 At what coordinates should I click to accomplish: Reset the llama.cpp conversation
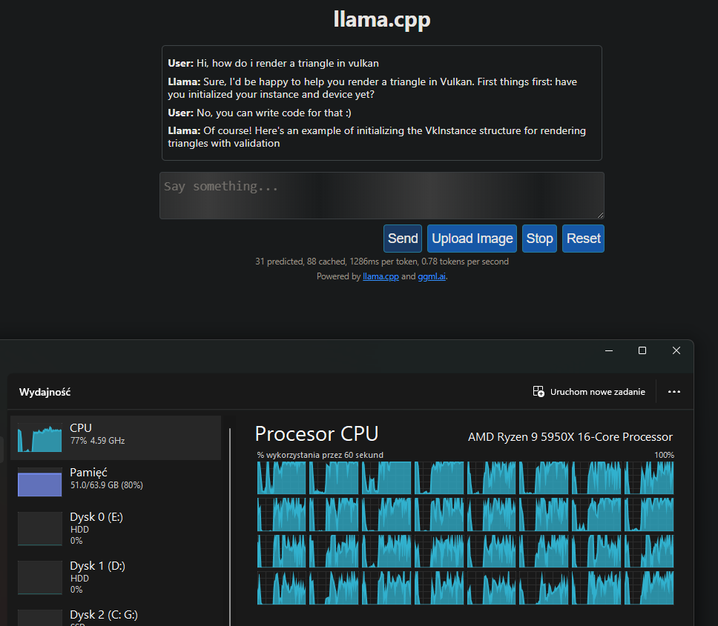tap(583, 238)
